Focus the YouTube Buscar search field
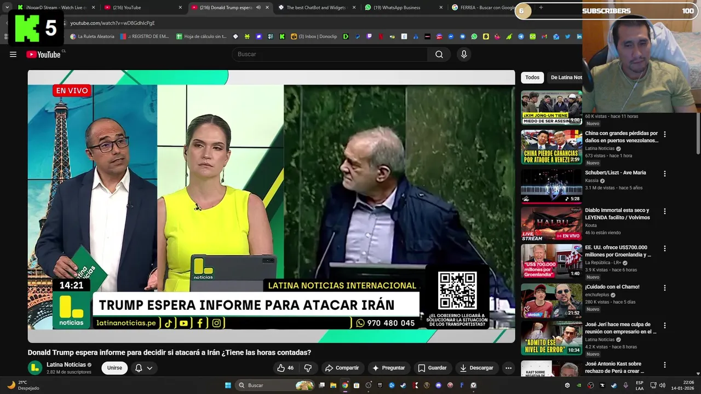 click(x=330, y=54)
